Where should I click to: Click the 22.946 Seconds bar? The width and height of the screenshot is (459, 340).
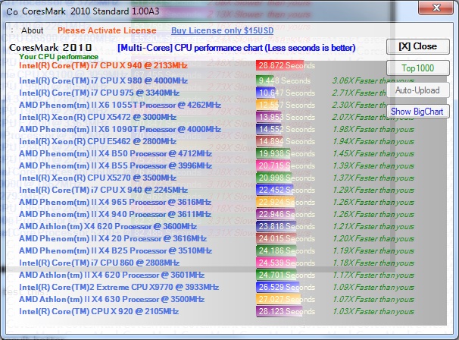coord(275,215)
